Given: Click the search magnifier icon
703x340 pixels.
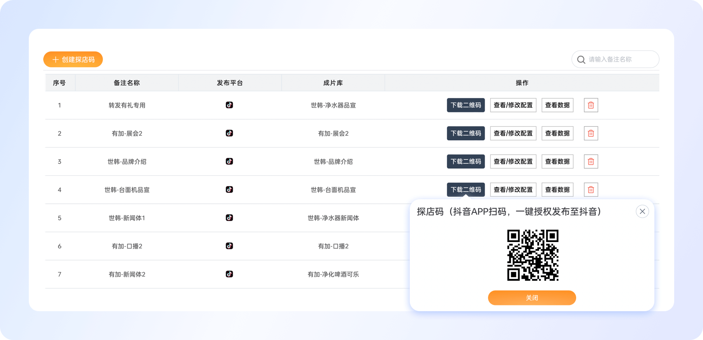Looking at the screenshot, I should (x=581, y=60).
